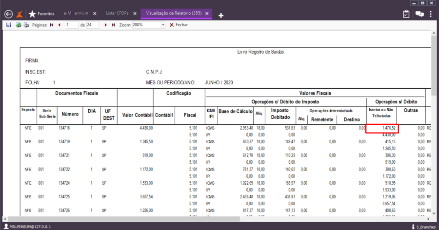
Task: Click the orange Millennium logo icon
Action: tap(20, 14)
